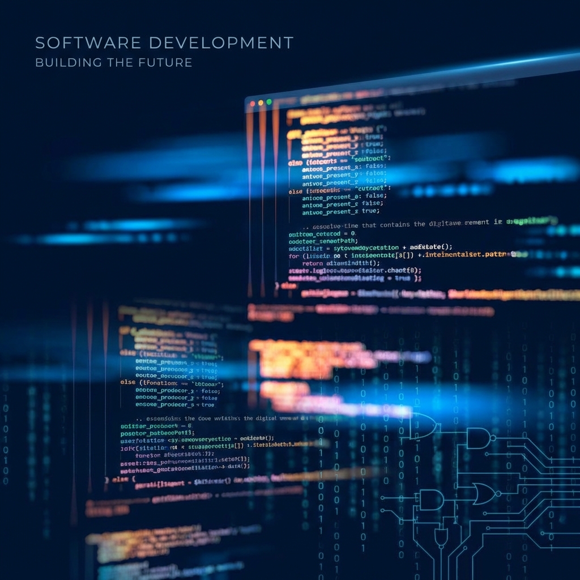The height and width of the screenshot is (580, 580).
Task: Select the NAND gate with output bubble
Action: pyautogui.click(x=480, y=438)
